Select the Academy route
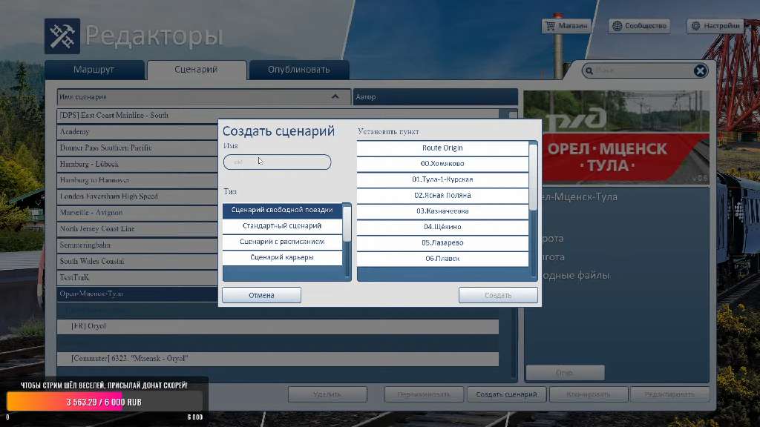Viewport: 760px width, 427px height. click(x=137, y=132)
